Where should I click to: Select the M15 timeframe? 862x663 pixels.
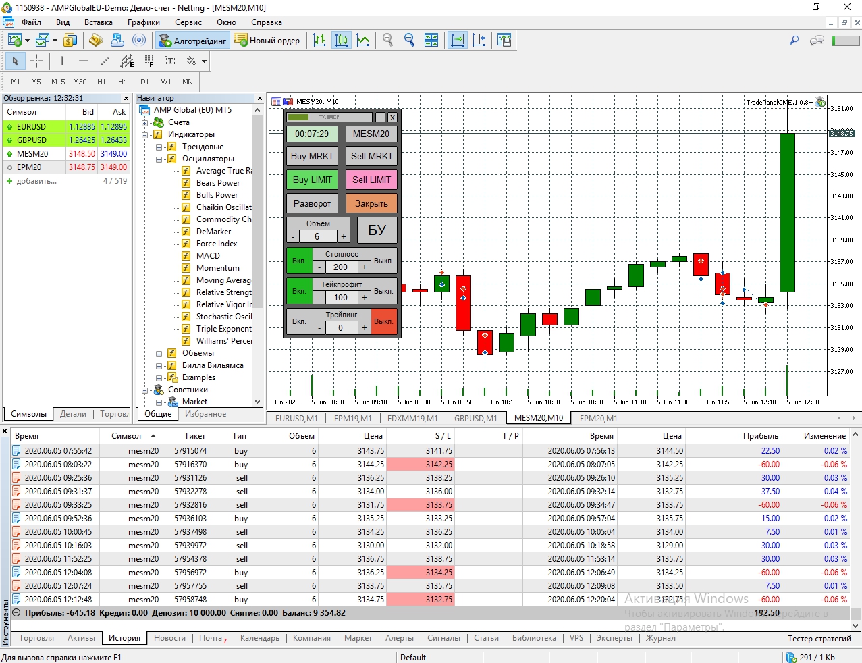(x=58, y=82)
